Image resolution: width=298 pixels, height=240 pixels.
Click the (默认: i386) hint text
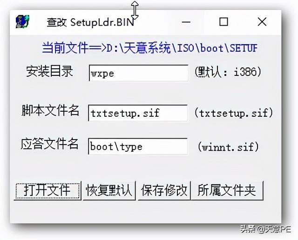(x=228, y=72)
